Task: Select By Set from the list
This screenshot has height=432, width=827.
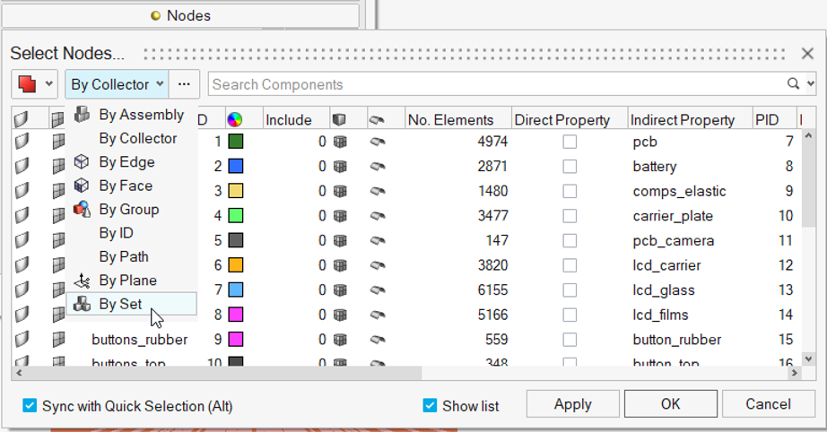Action: (131, 304)
